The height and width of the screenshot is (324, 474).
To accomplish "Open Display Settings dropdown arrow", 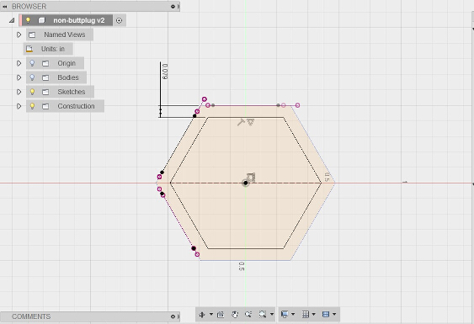I will point(293,315).
